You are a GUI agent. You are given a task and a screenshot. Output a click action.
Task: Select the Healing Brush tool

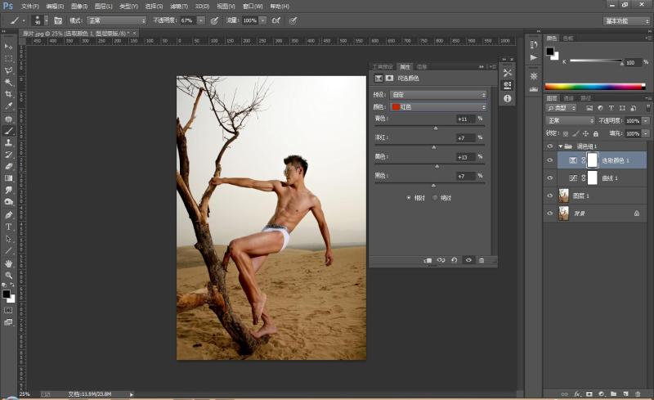pyautogui.click(x=8, y=119)
